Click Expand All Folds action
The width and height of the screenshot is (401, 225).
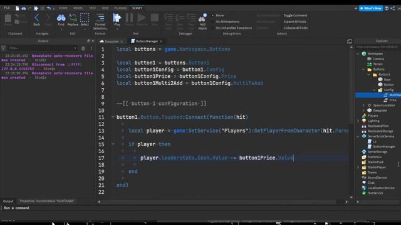pyautogui.click(x=294, y=22)
